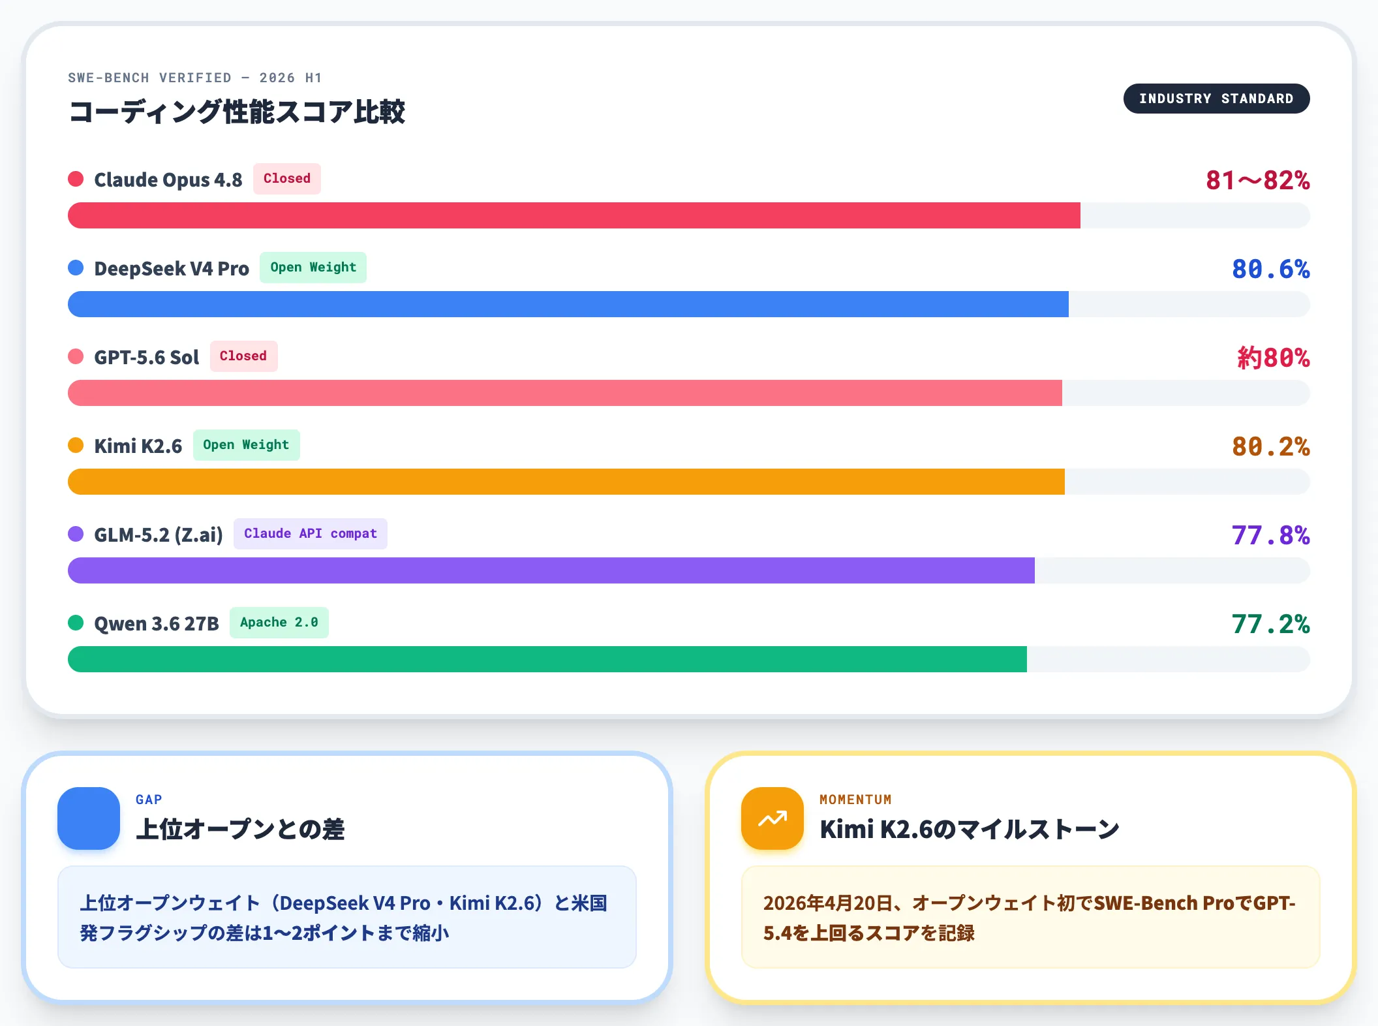Viewport: 1378px width, 1026px height.
Task: Click the GPT-5.6 Sol model name
Action: point(147,357)
